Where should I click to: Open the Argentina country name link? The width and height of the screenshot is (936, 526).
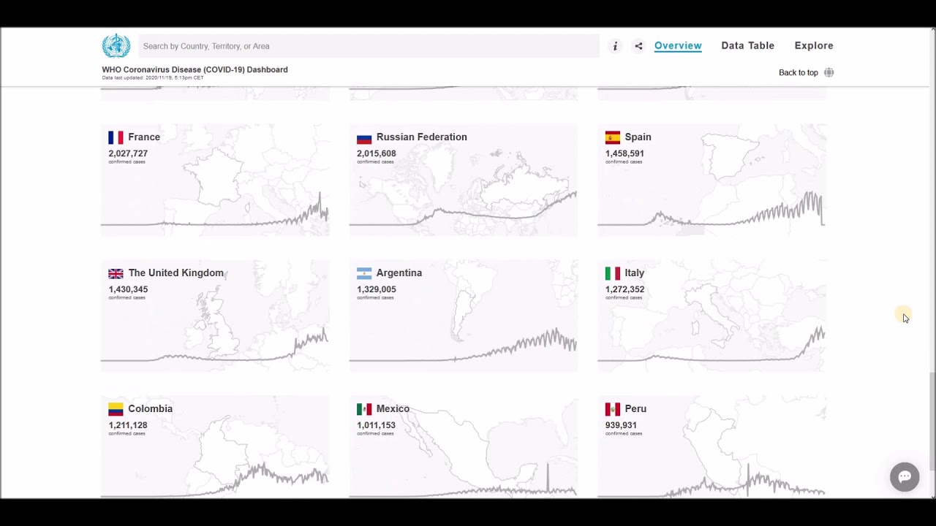coord(399,272)
